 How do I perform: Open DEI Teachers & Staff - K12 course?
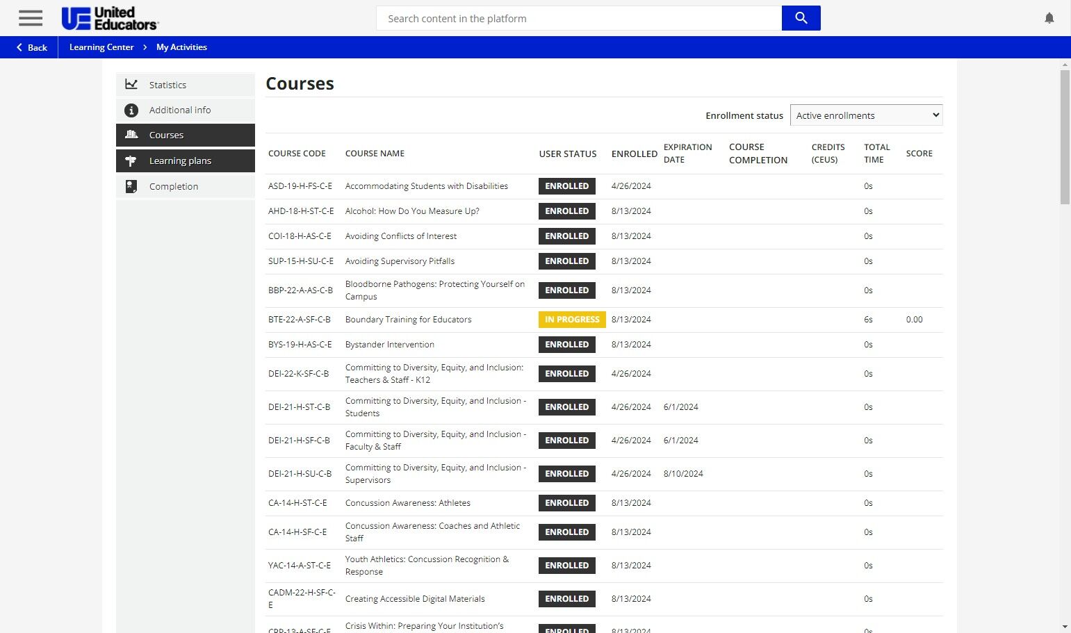(434, 374)
